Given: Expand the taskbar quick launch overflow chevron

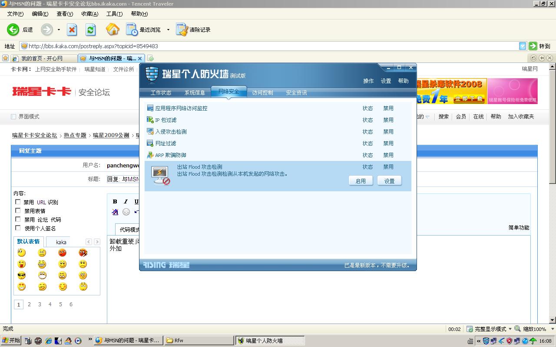Looking at the screenshot, I should 90,340.
